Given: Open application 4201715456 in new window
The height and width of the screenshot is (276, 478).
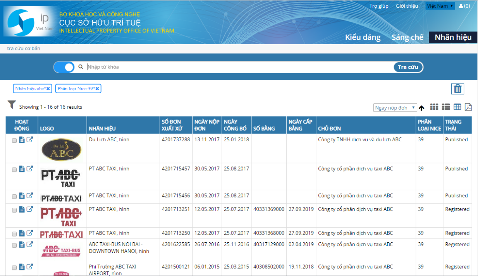Looking at the screenshot, I should [30, 195].
